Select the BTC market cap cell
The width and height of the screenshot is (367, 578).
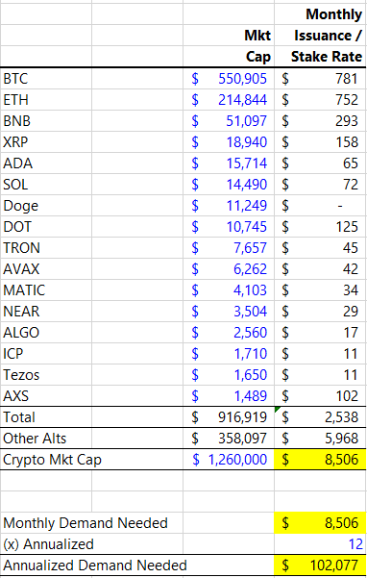coord(229,79)
